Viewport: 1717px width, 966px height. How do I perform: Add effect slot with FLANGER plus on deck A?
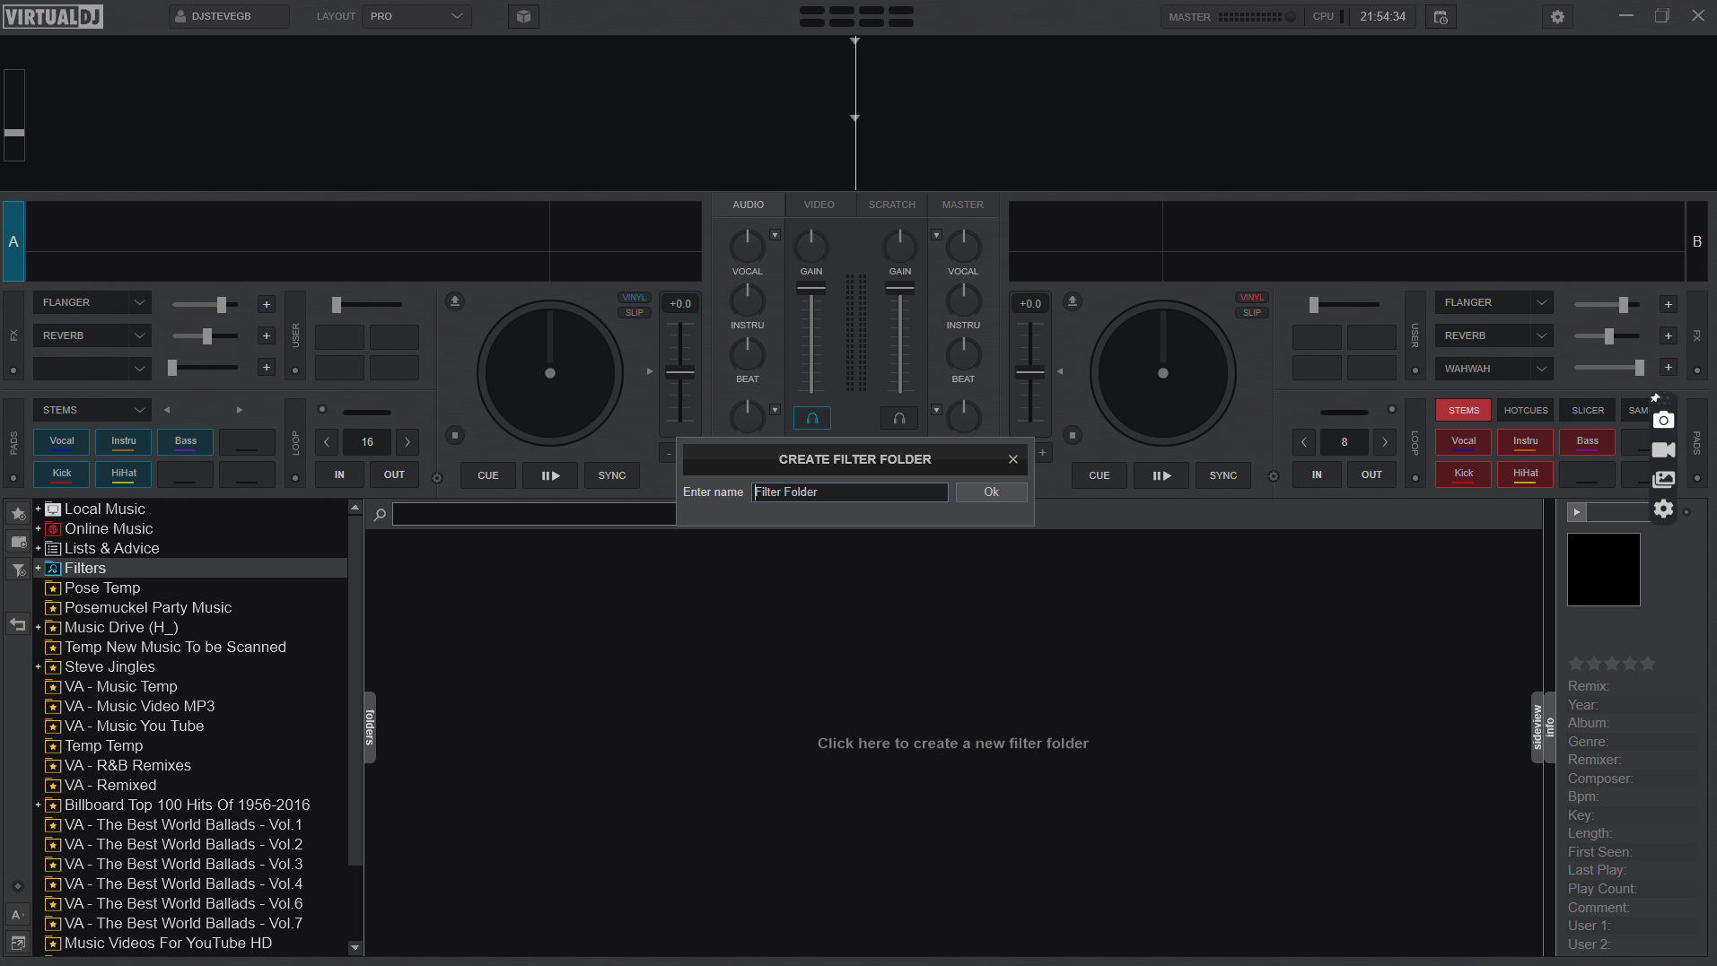click(267, 304)
